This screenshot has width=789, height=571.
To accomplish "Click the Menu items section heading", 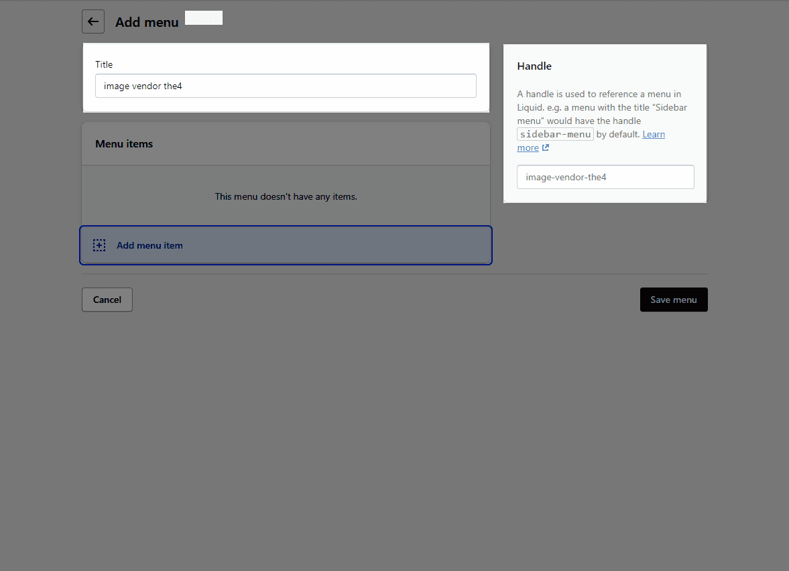I will 124,144.
